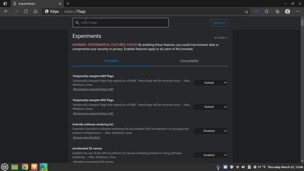304x171 pixels.
Task: Open the Favorites star icon
Action: point(246,11)
